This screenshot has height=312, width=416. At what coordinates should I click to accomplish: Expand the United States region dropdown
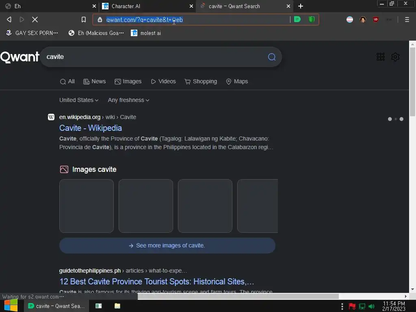[79, 100]
